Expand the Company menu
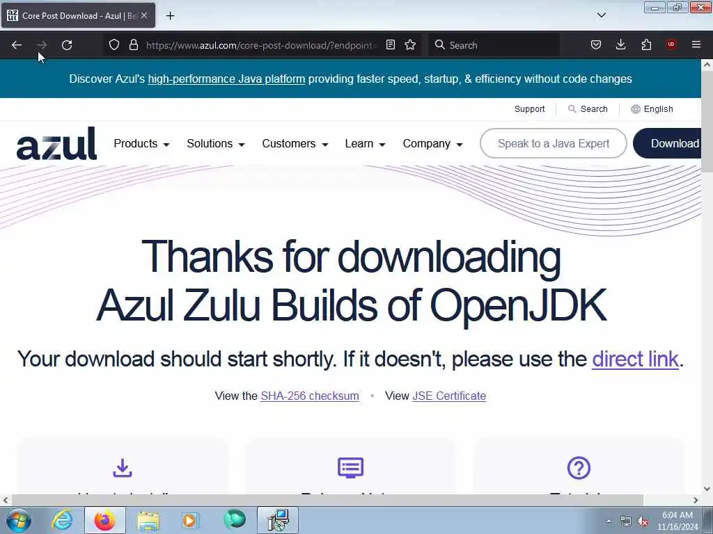Viewport: 713px width, 534px height. tap(432, 143)
